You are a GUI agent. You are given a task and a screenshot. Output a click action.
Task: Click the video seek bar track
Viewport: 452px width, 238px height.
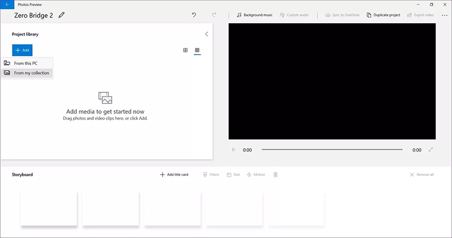click(x=332, y=150)
